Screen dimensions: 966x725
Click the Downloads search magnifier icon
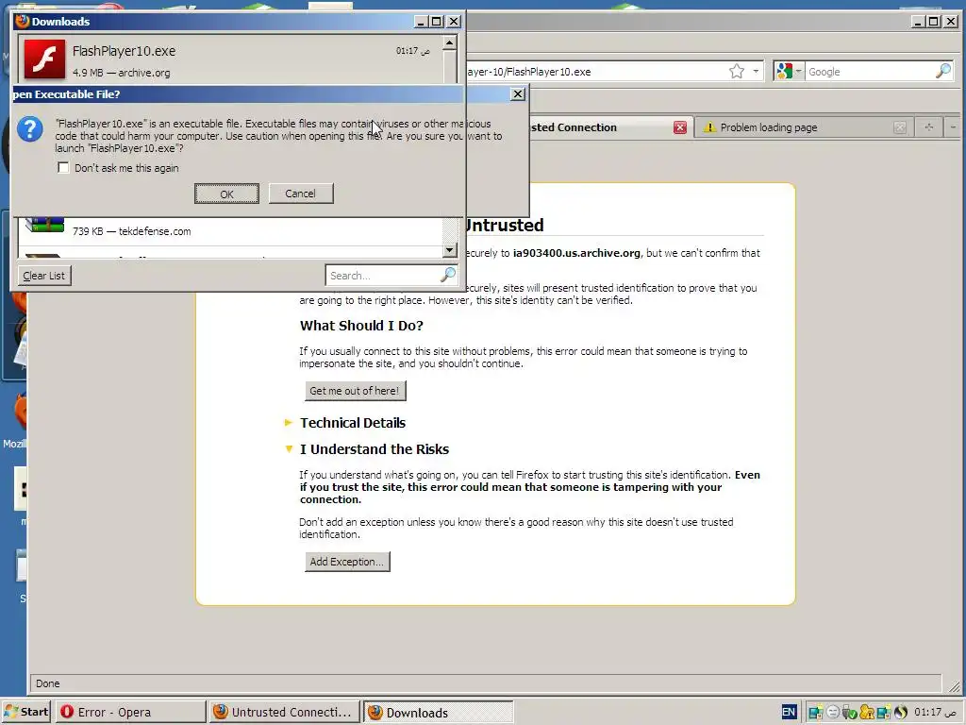coord(448,275)
